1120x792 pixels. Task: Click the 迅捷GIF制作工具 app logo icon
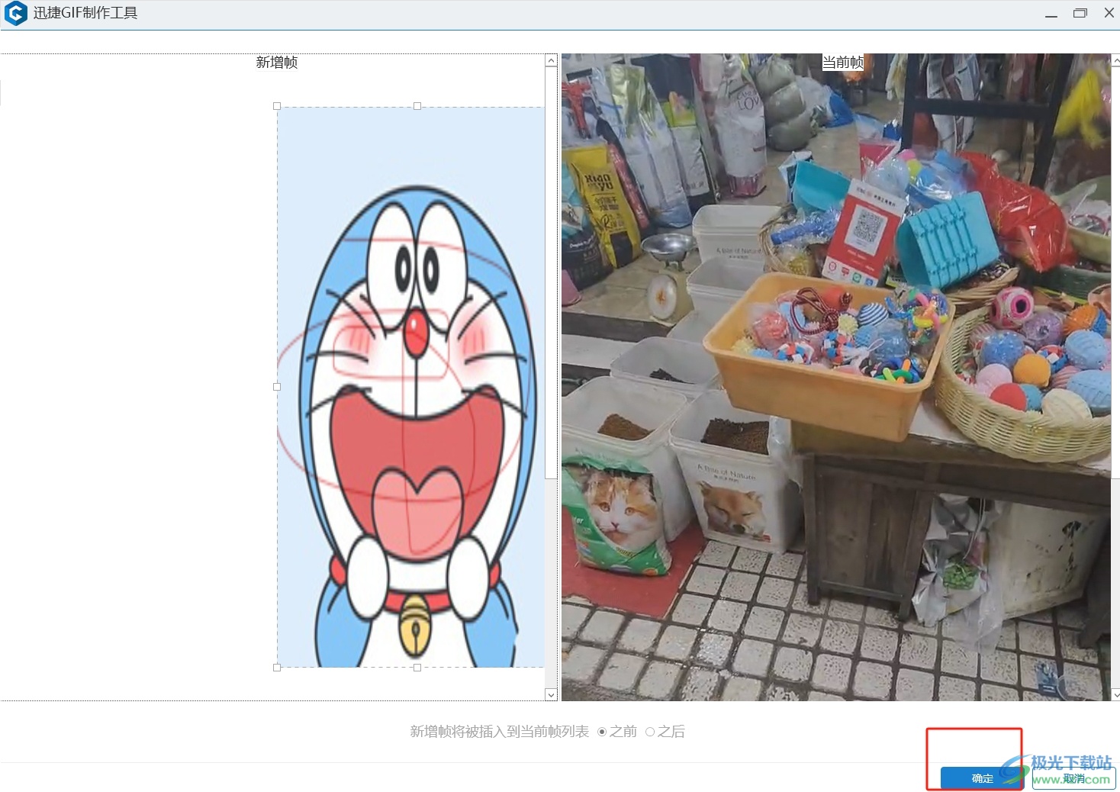point(15,13)
